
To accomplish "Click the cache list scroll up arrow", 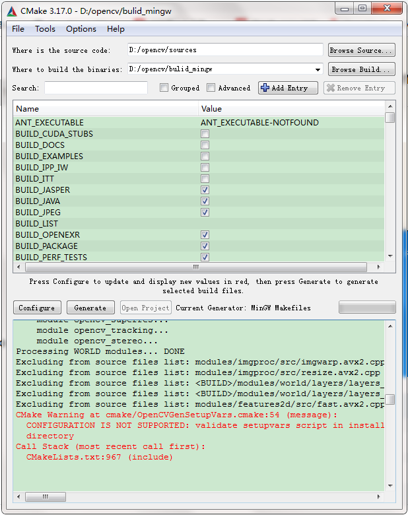I will coord(390,106).
